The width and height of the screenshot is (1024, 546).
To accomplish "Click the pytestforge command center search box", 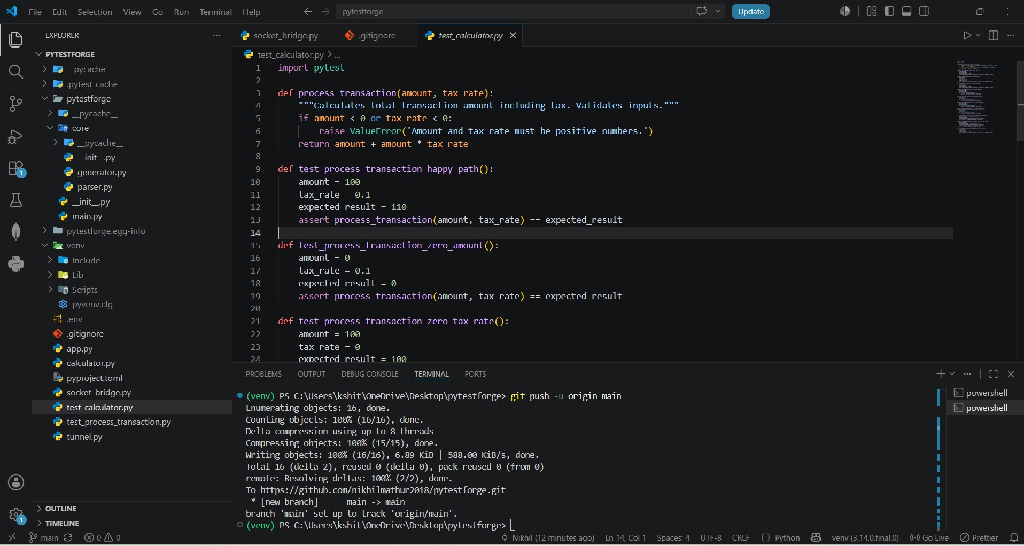I will pyautogui.click(x=513, y=12).
